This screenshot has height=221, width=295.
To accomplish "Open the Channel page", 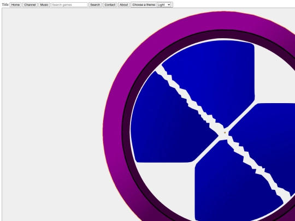I will click(30, 5).
